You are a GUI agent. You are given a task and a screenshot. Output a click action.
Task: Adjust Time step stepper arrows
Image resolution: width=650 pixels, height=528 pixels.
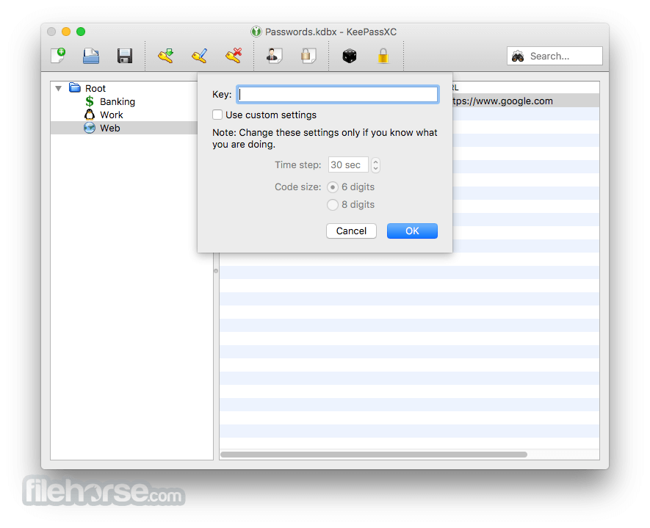click(x=375, y=165)
